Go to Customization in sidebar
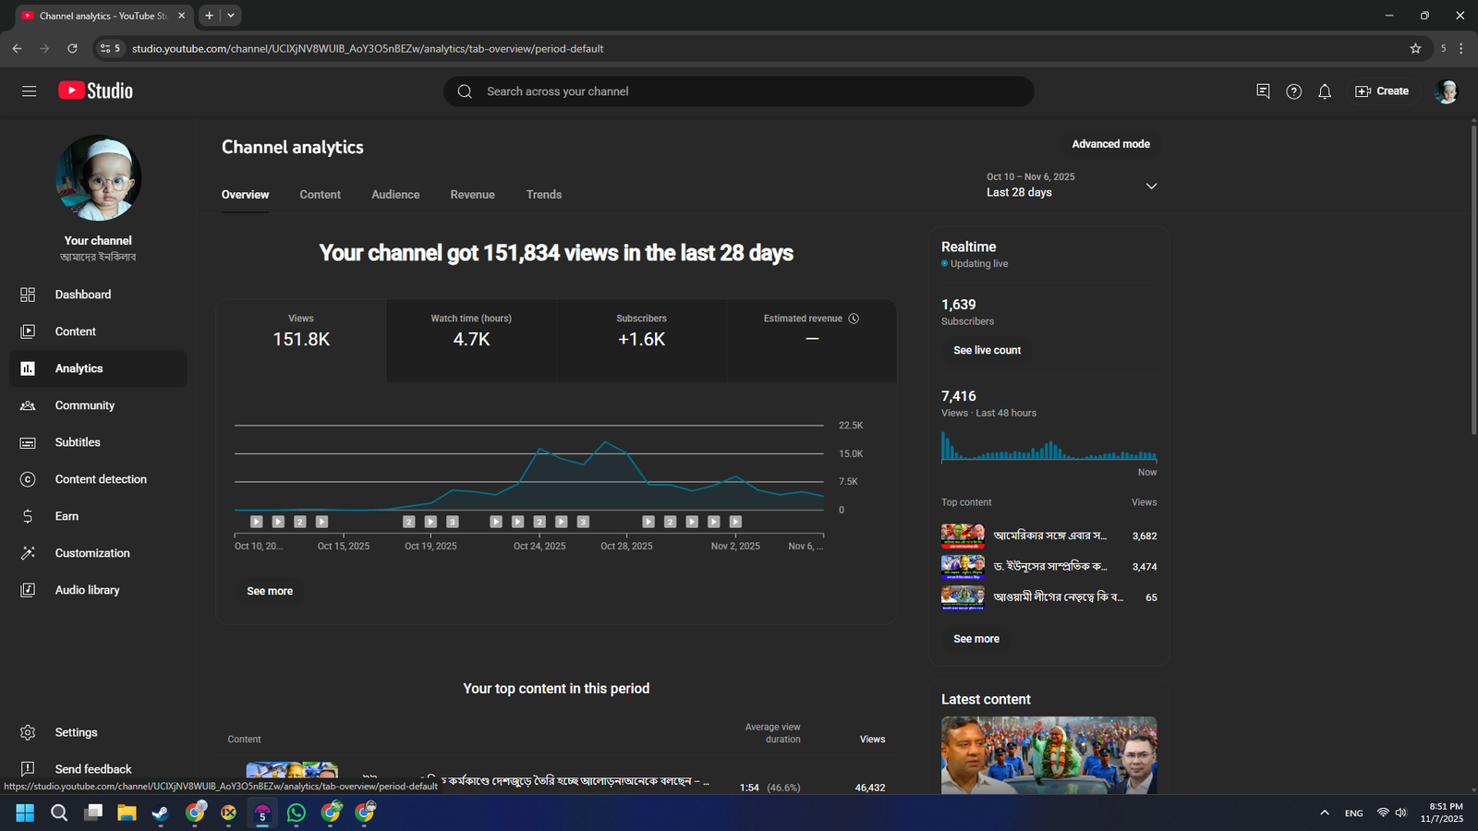Image resolution: width=1478 pixels, height=831 pixels. (91, 553)
